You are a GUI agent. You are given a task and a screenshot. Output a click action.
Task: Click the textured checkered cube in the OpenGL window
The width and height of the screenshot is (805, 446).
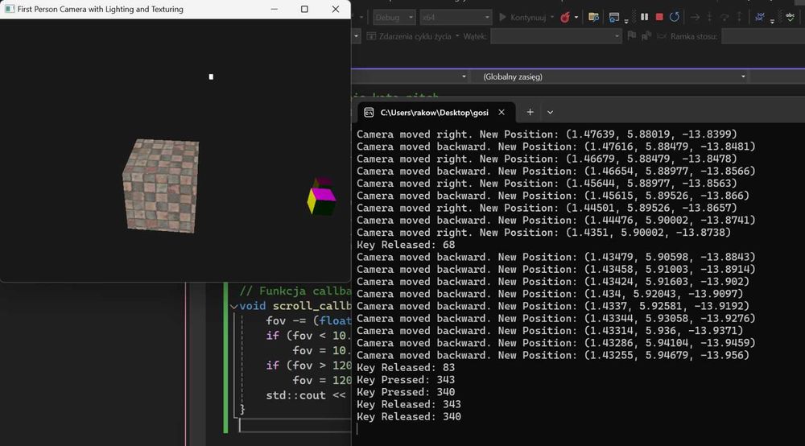click(x=161, y=184)
